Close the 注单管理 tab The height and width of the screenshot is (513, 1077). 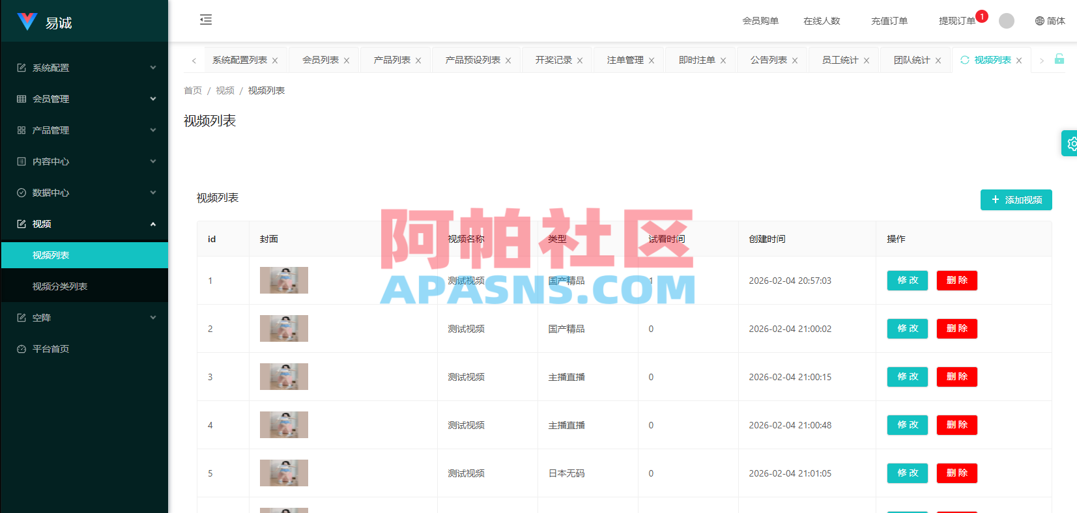coord(652,61)
